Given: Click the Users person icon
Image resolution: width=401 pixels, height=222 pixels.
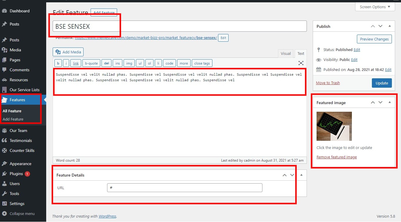Looking at the screenshot, I should (4, 184).
